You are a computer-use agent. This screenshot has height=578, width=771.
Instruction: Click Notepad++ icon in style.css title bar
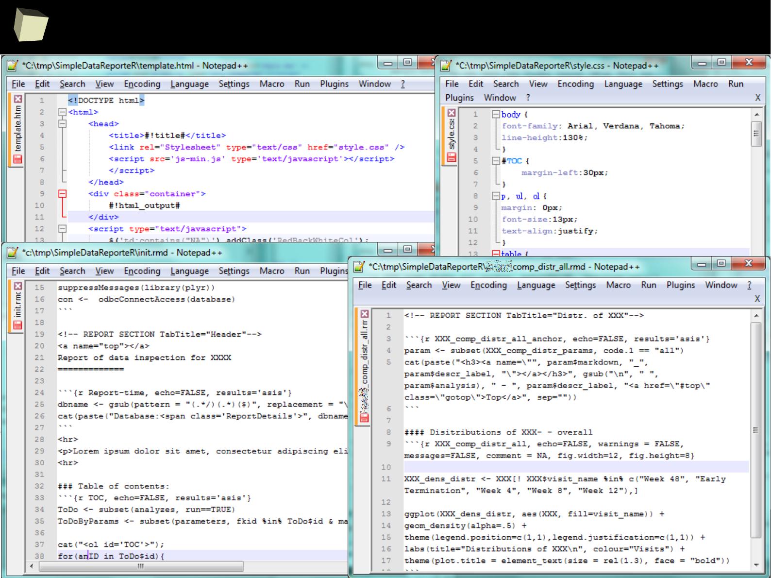(x=446, y=66)
